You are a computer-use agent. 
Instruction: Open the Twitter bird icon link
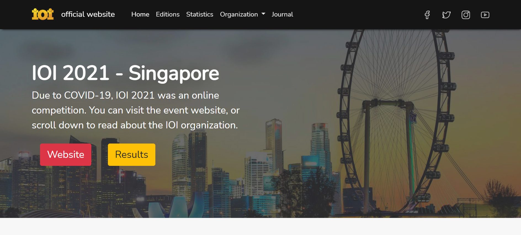click(x=446, y=15)
